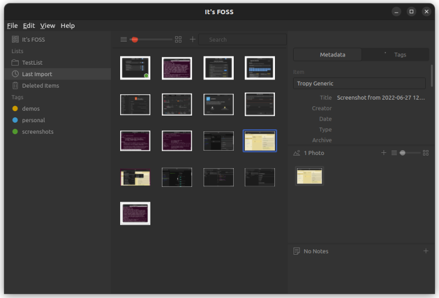Click the folder icon next to TestList
The height and width of the screenshot is (298, 439).
[x=15, y=62]
